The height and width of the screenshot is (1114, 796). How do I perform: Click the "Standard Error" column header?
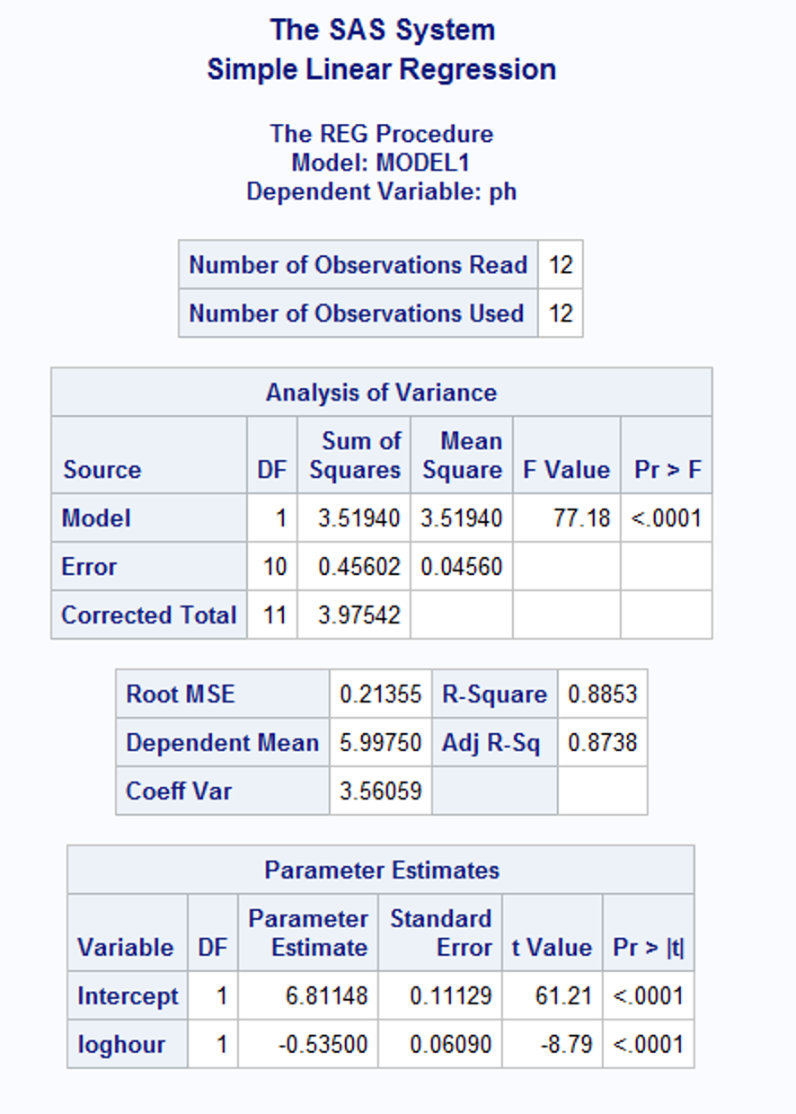coord(441,933)
